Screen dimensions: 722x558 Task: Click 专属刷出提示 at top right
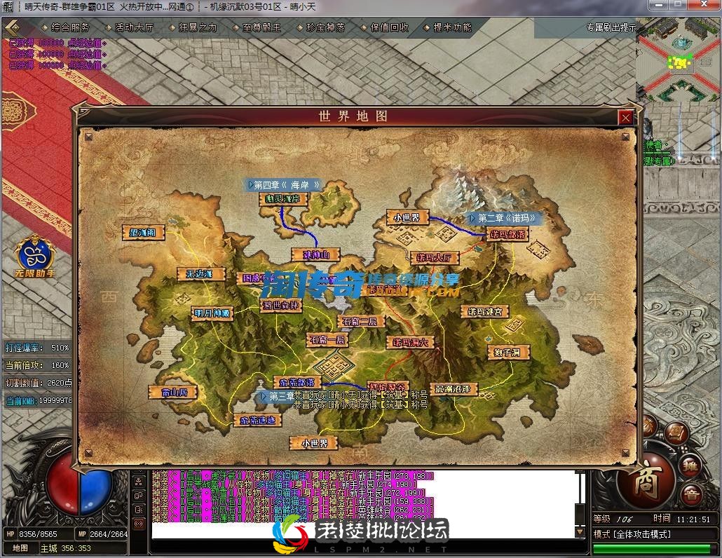(611, 27)
